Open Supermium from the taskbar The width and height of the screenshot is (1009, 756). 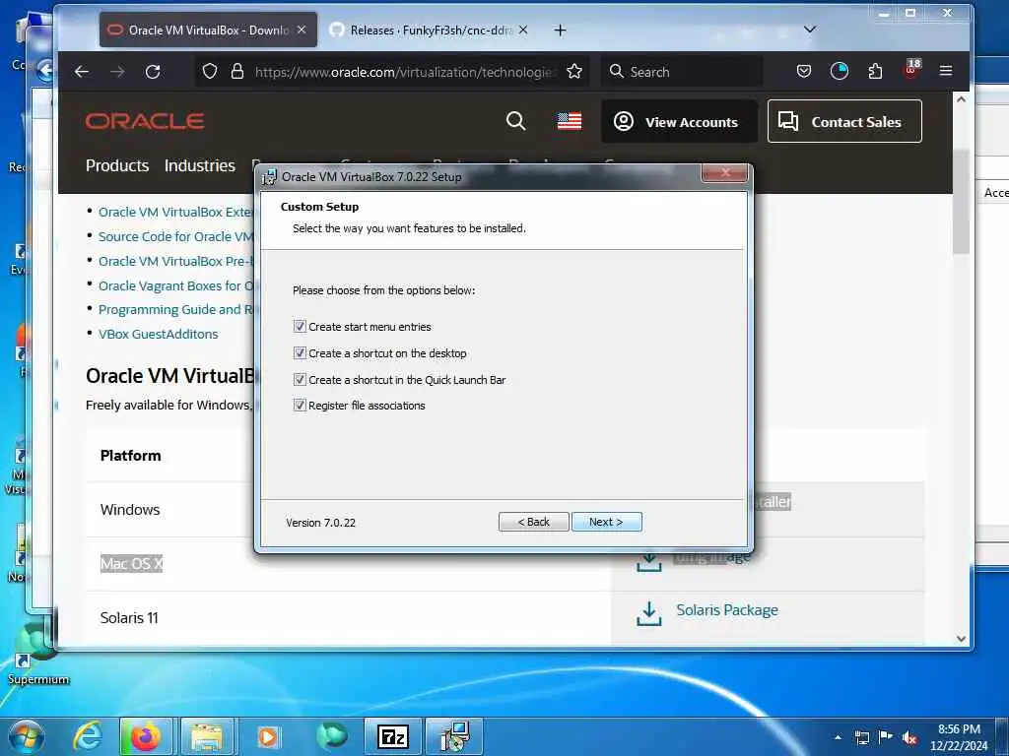click(x=331, y=736)
